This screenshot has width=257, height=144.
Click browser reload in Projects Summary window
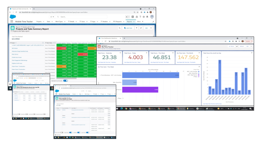tap(16, 12)
